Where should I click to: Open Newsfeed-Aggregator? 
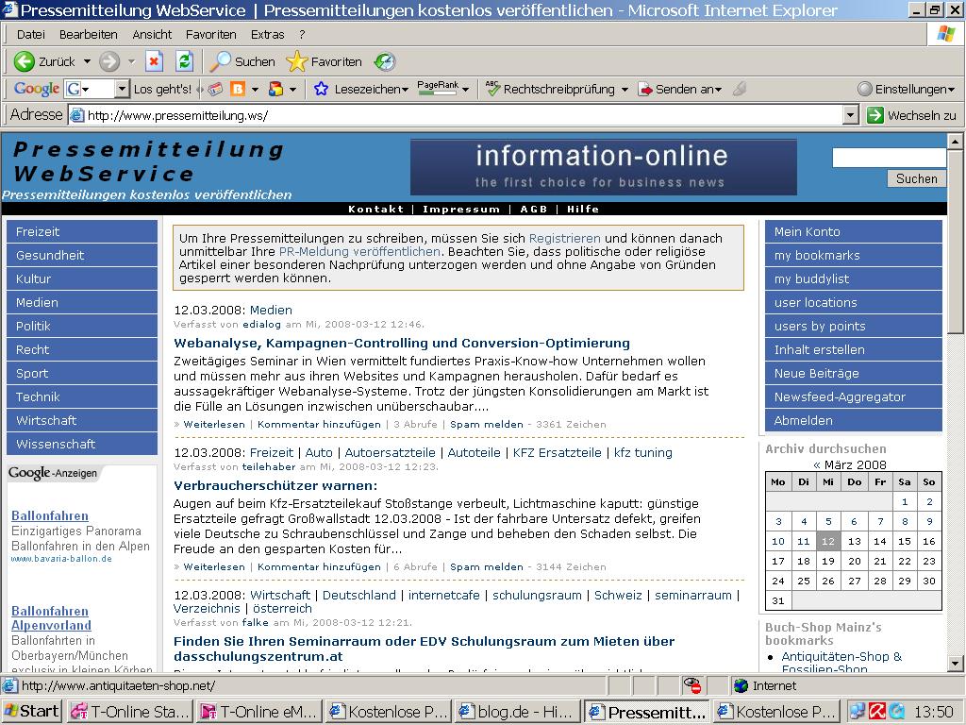(853, 397)
